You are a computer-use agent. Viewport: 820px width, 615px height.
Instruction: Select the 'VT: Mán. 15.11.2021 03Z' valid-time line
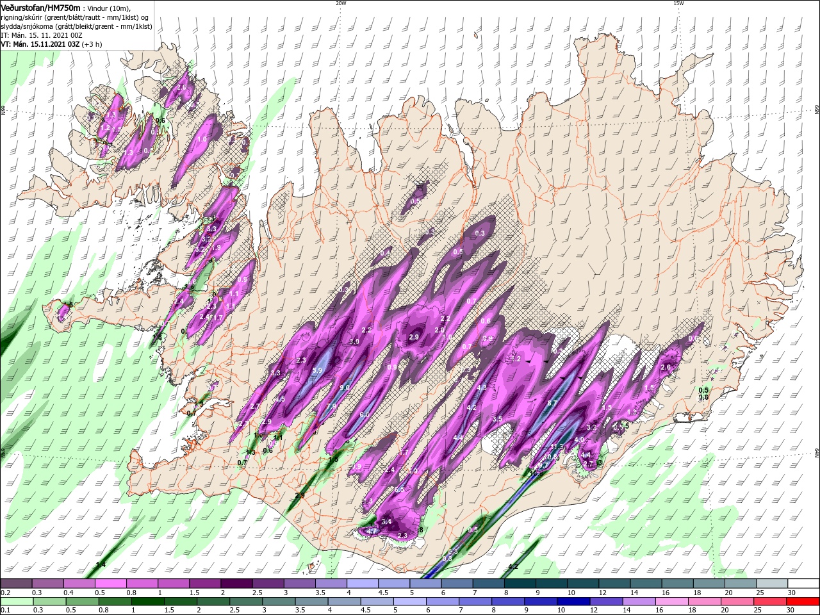(x=42, y=44)
